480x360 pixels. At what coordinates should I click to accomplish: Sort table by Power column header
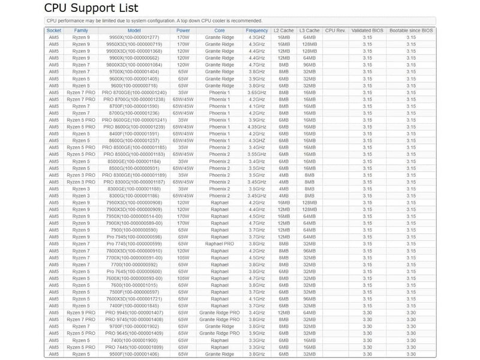183,31
